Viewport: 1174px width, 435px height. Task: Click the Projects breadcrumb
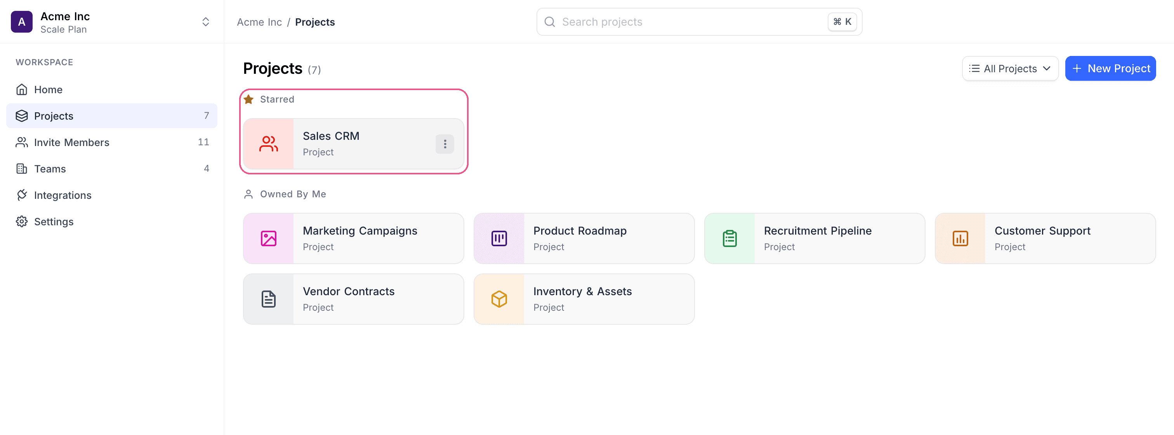315,22
